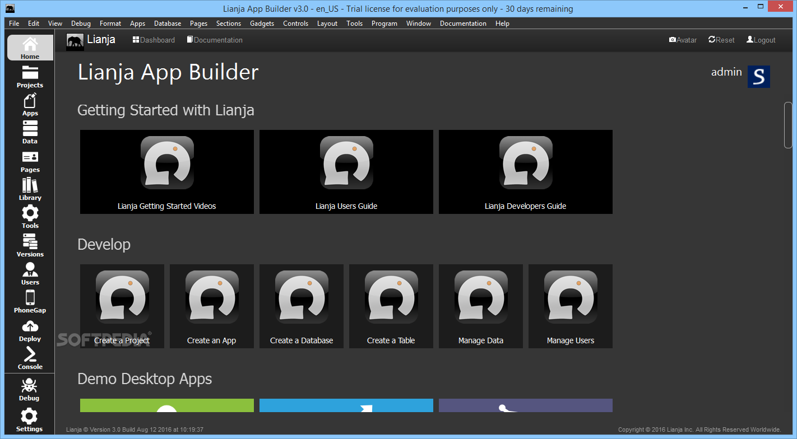797x439 pixels.
Task: Open the Lianja Users Guide tile
Action: pyautogui.click(x=346, y=172)
